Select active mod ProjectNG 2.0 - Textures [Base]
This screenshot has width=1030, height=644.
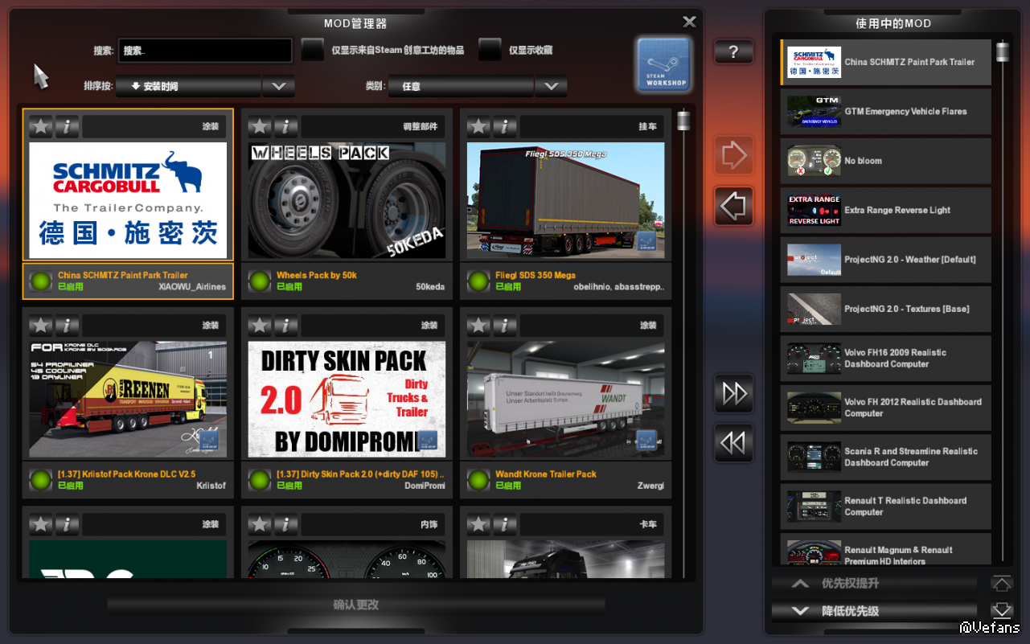tap(886, 309)
